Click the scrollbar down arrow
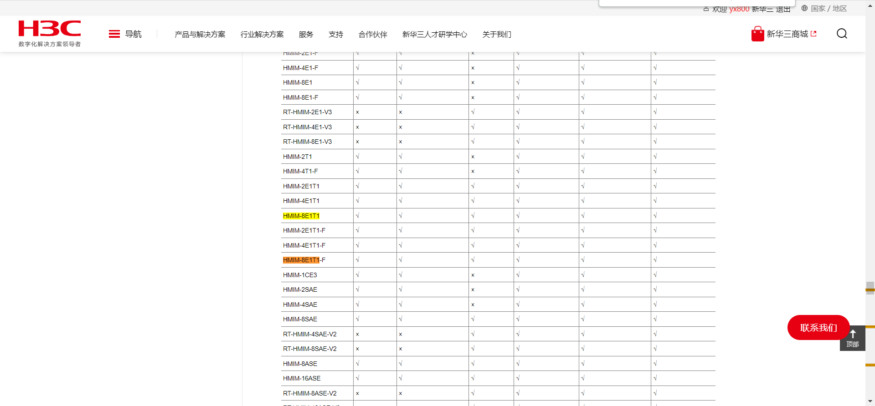The image size is (875, 406). (x=870, y=401)
